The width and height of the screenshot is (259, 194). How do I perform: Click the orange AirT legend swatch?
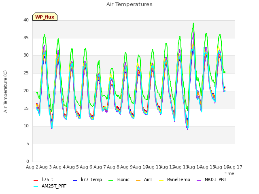point(138,180)
